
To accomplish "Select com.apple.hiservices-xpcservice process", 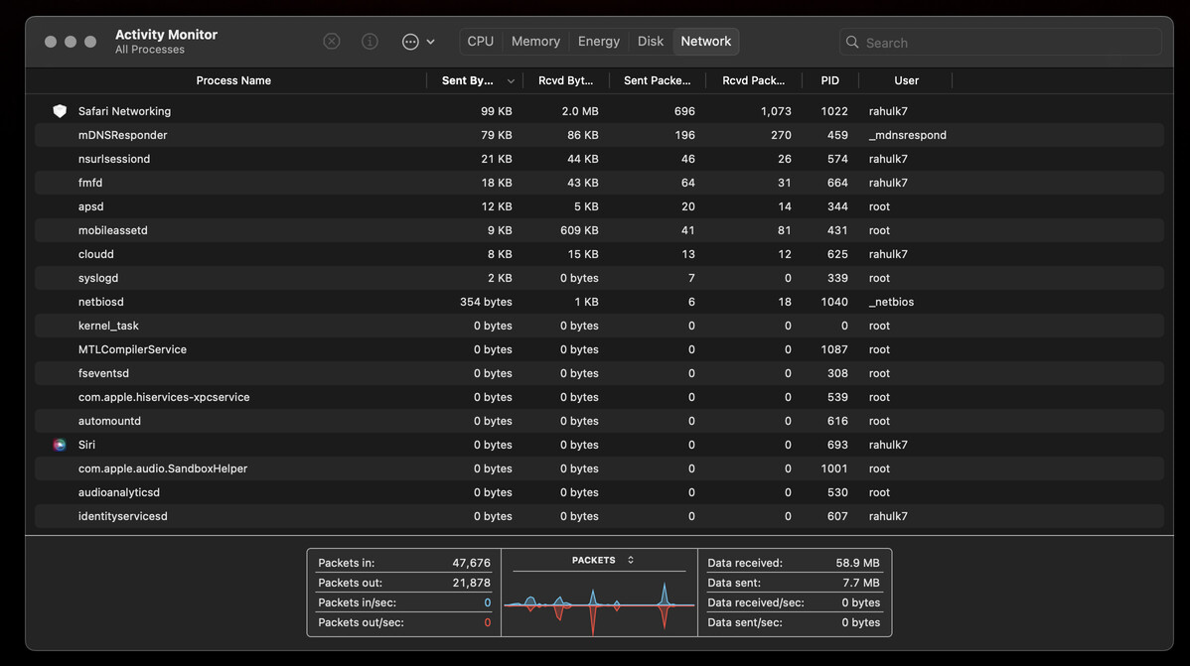I will [164, 397].
